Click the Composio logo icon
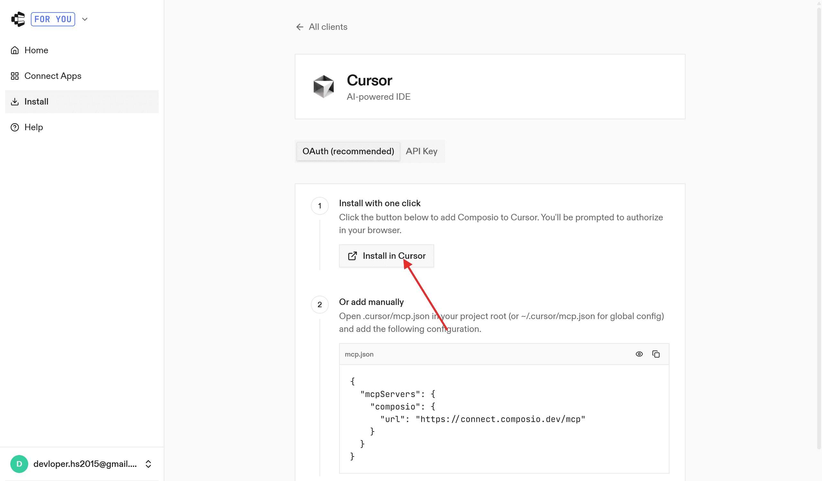Viewport: 822px width, 481px height. click(x=18, y=19)
